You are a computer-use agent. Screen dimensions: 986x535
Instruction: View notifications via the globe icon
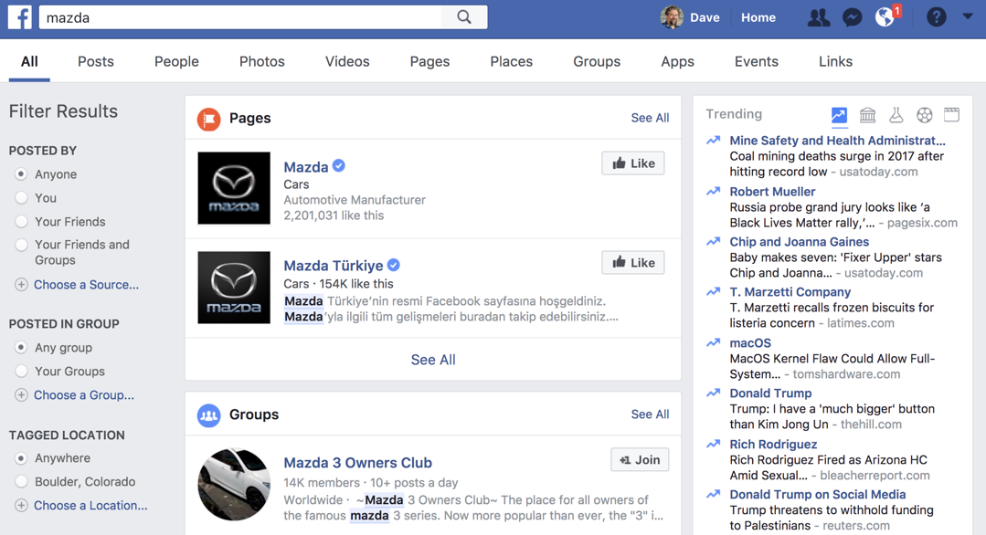(885, 16)
